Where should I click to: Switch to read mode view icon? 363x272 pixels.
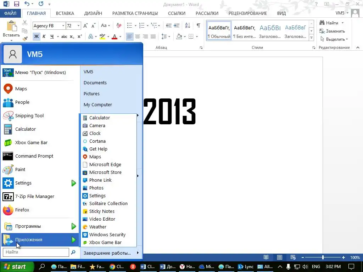click(x=266, y=257)
